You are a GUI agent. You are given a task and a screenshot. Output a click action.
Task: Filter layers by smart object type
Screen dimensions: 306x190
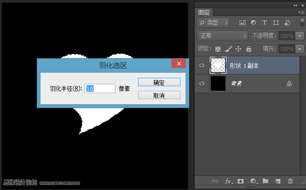(x=287, y=23)
